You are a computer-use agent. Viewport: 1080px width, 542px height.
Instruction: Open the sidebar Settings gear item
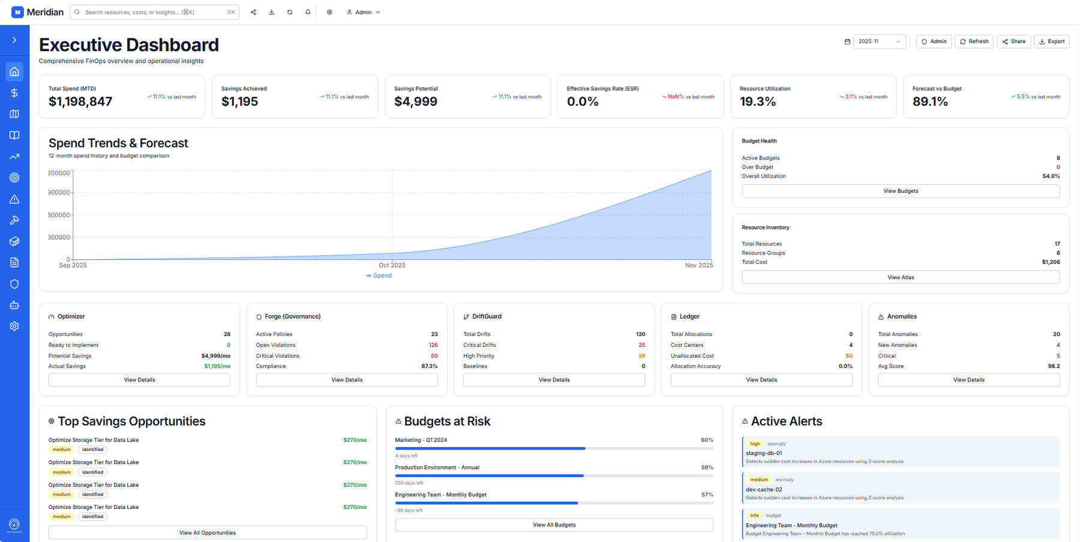pyautogui.click(x=14, y=326)
